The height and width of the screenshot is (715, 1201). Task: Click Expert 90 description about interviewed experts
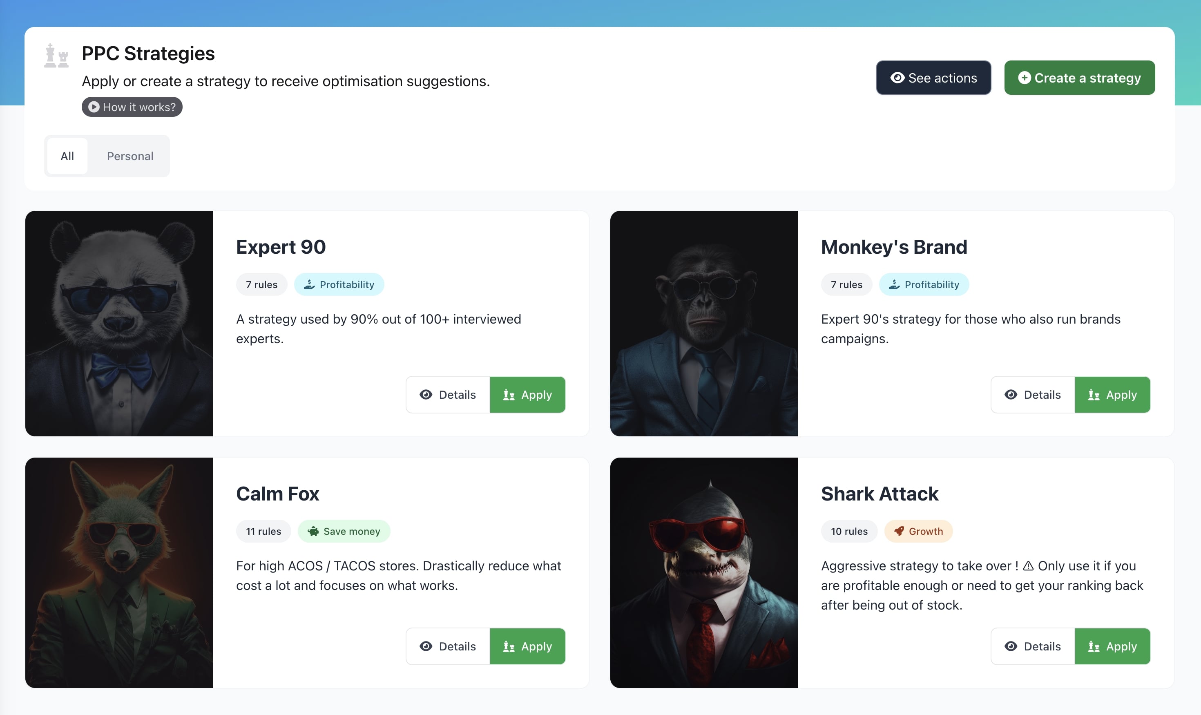click(378, 328)
